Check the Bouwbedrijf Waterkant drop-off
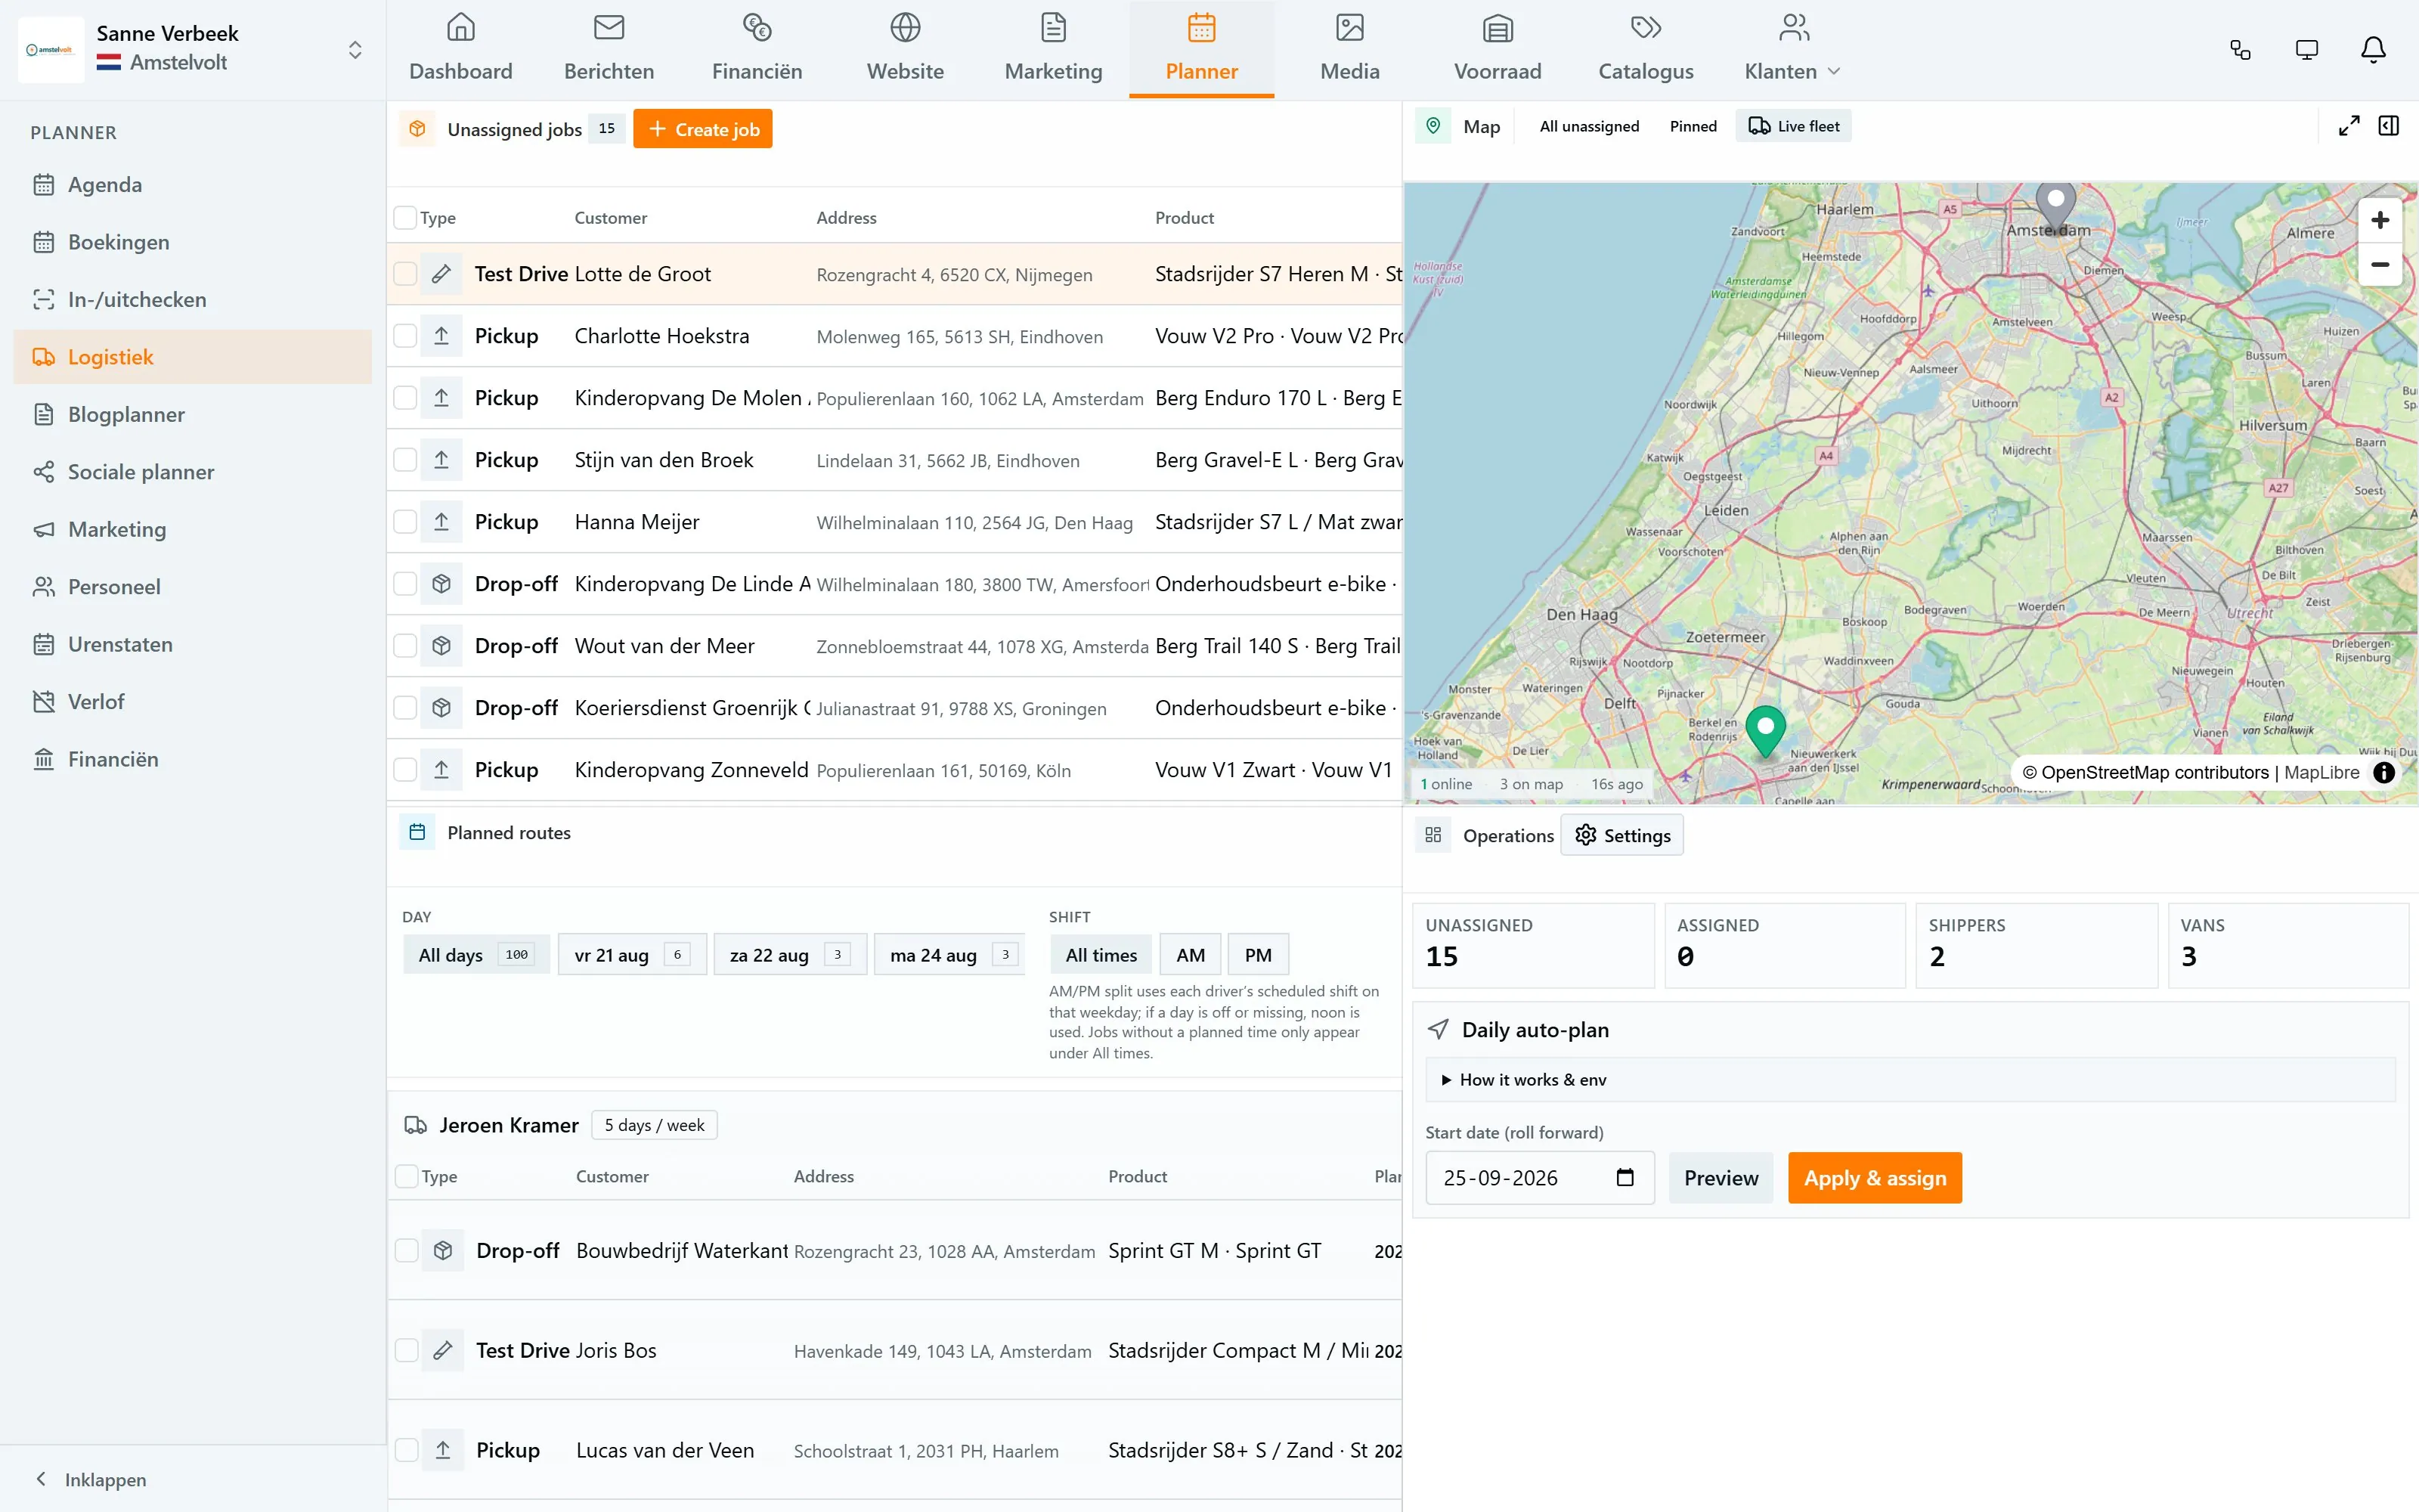The height and width of the screenshot is (1512, 2419). (x=407, y=1250)
